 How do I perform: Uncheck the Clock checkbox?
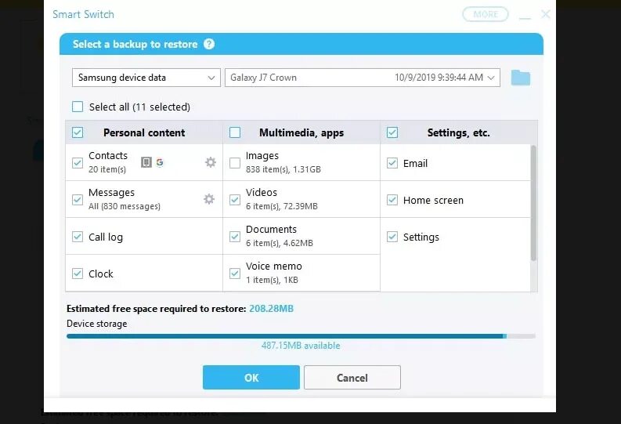click(78, 274)
